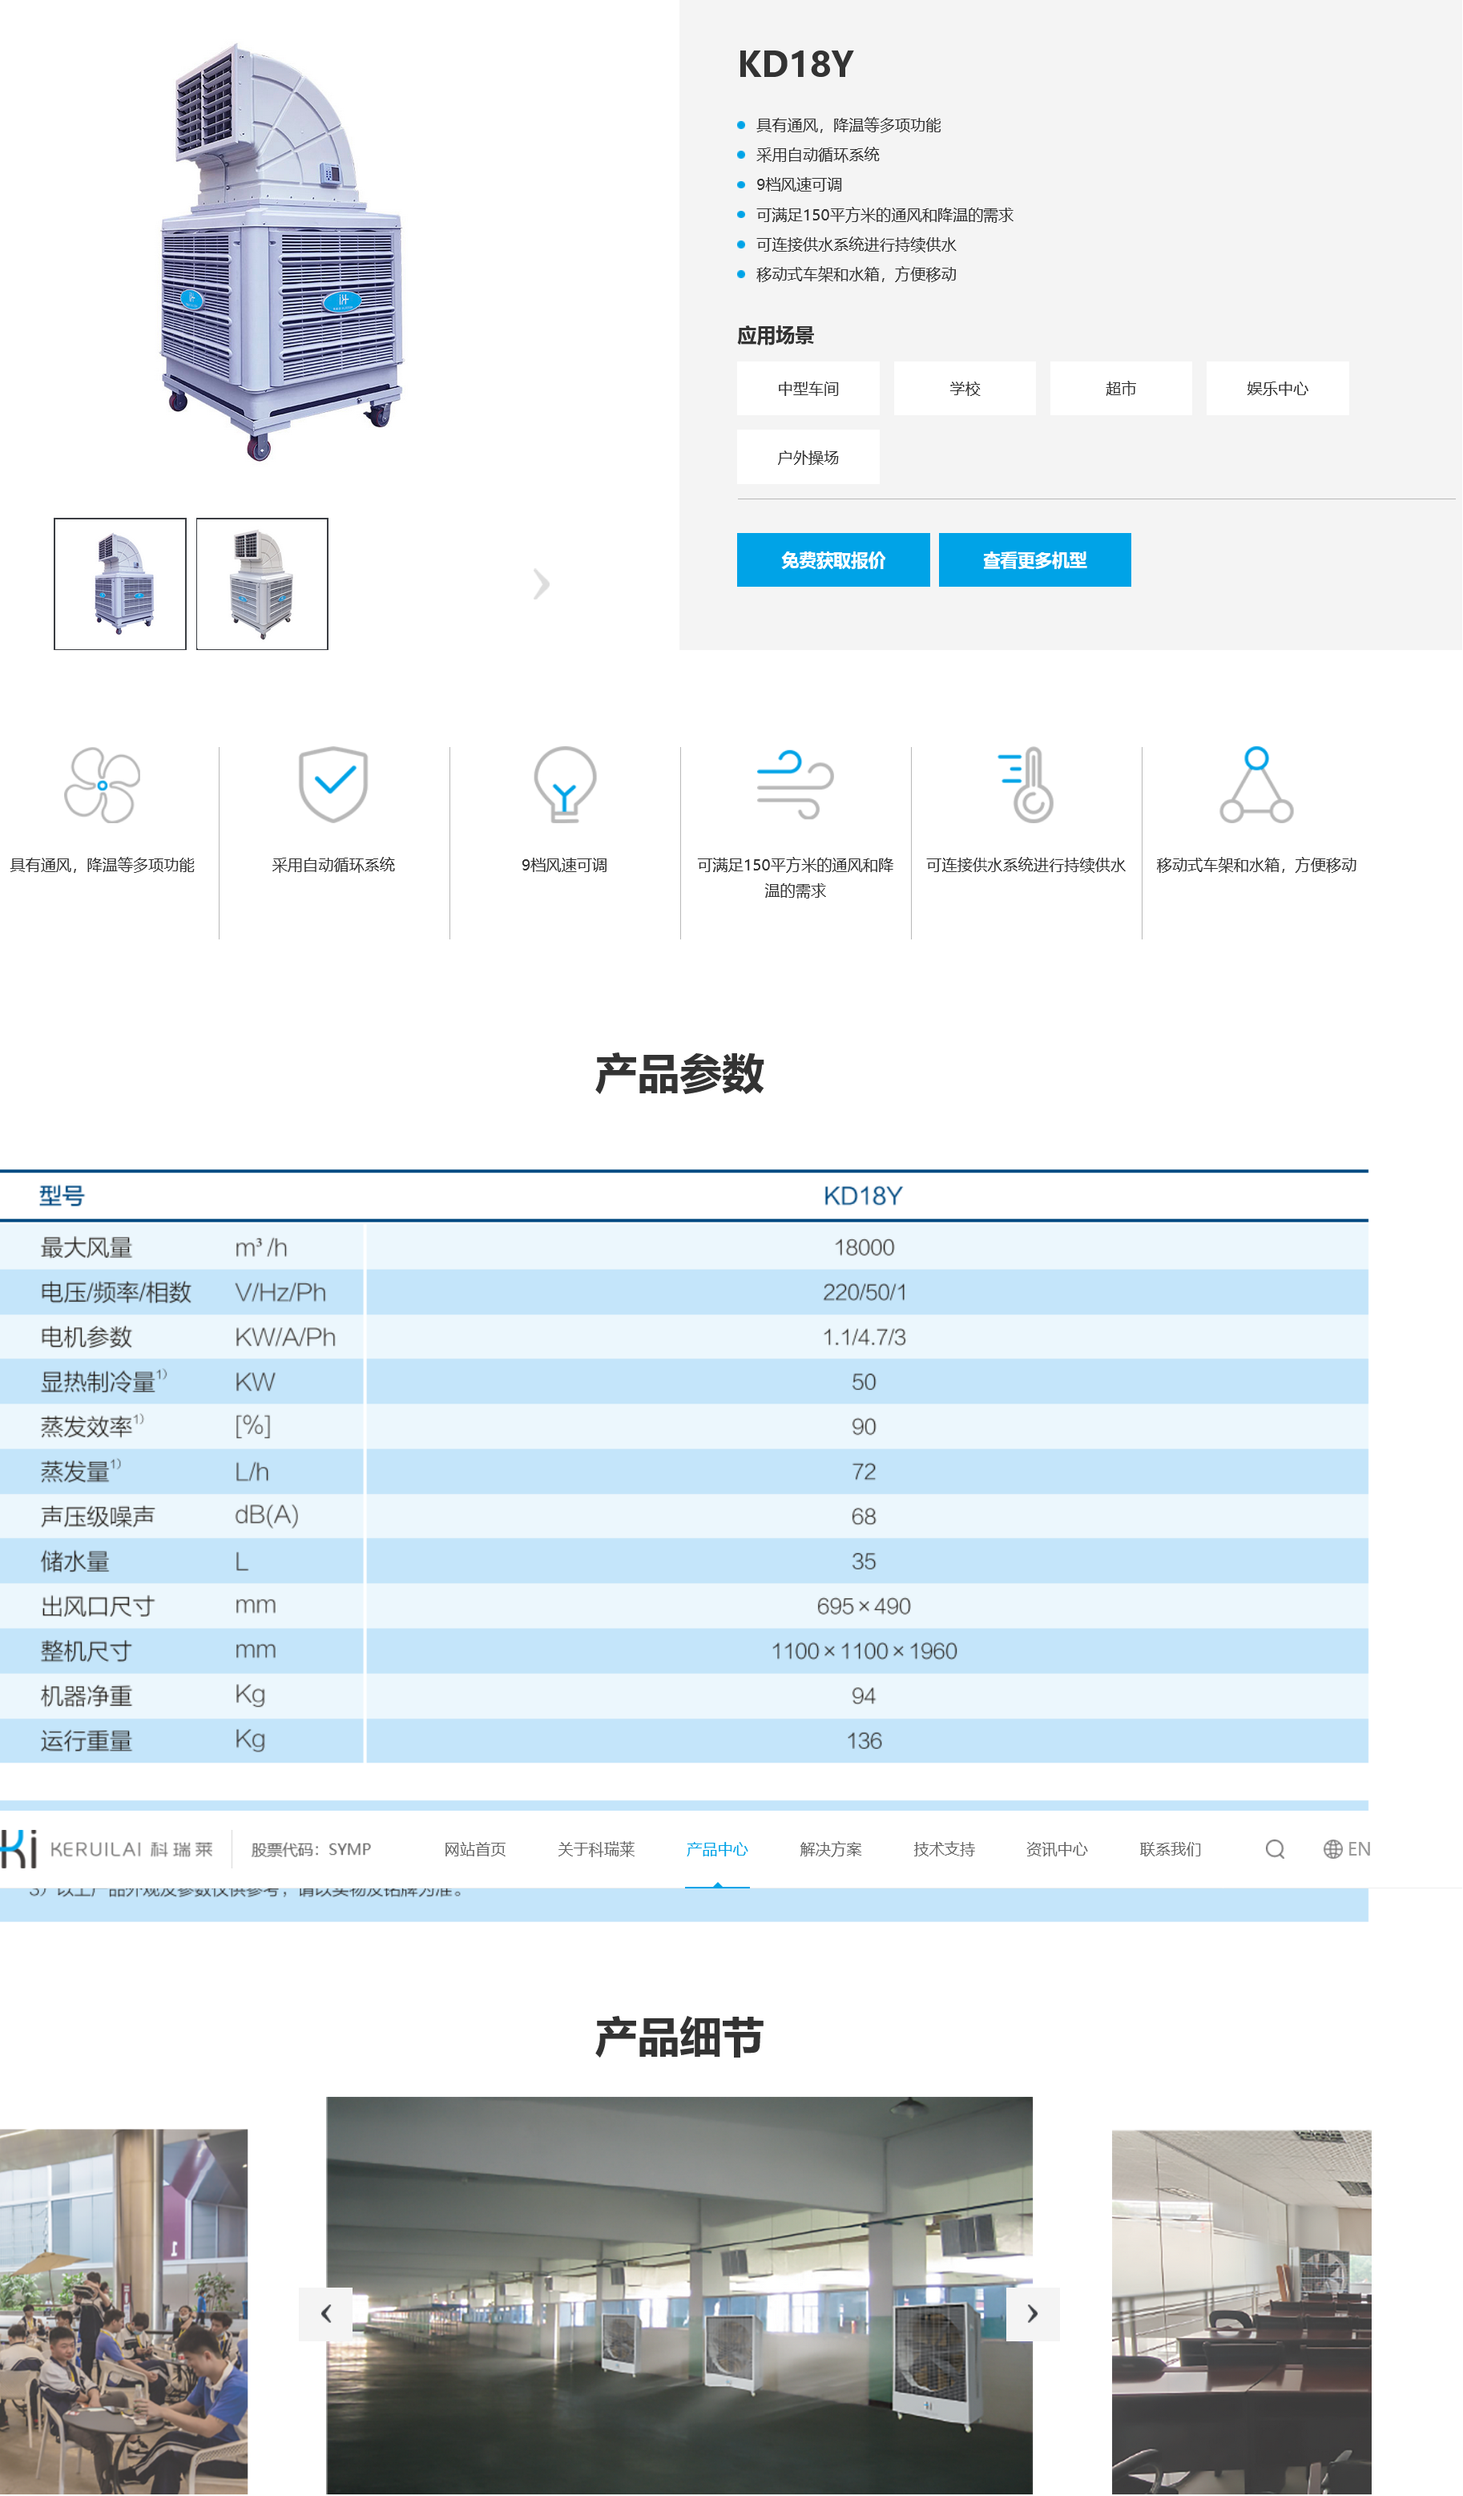This screenshot has width=1463, height=2496.
Task: Switch language with the globe EN icon
Action: point(1346,1849)
